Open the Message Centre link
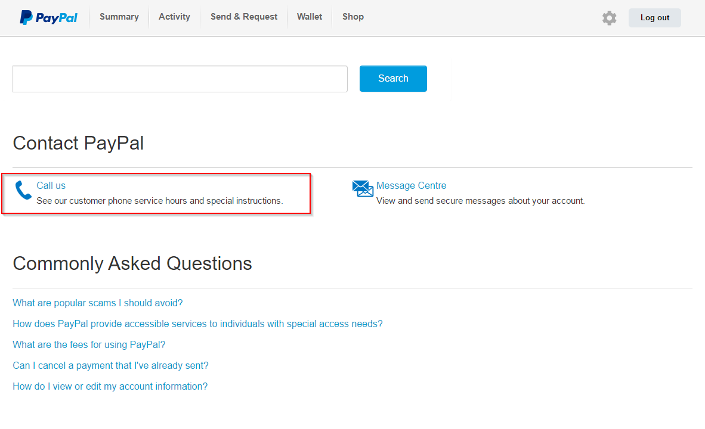Image resolution: width=705 pixels, height=429 pixels. click(411, 185)
